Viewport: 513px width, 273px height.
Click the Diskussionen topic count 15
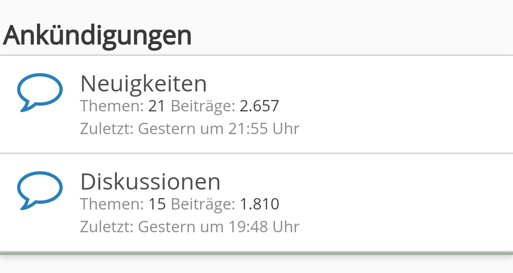[x=157, y=204]
